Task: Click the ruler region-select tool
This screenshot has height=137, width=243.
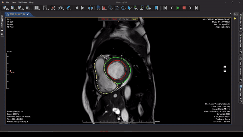Action: pyautogui.click(x=45, y=8)
